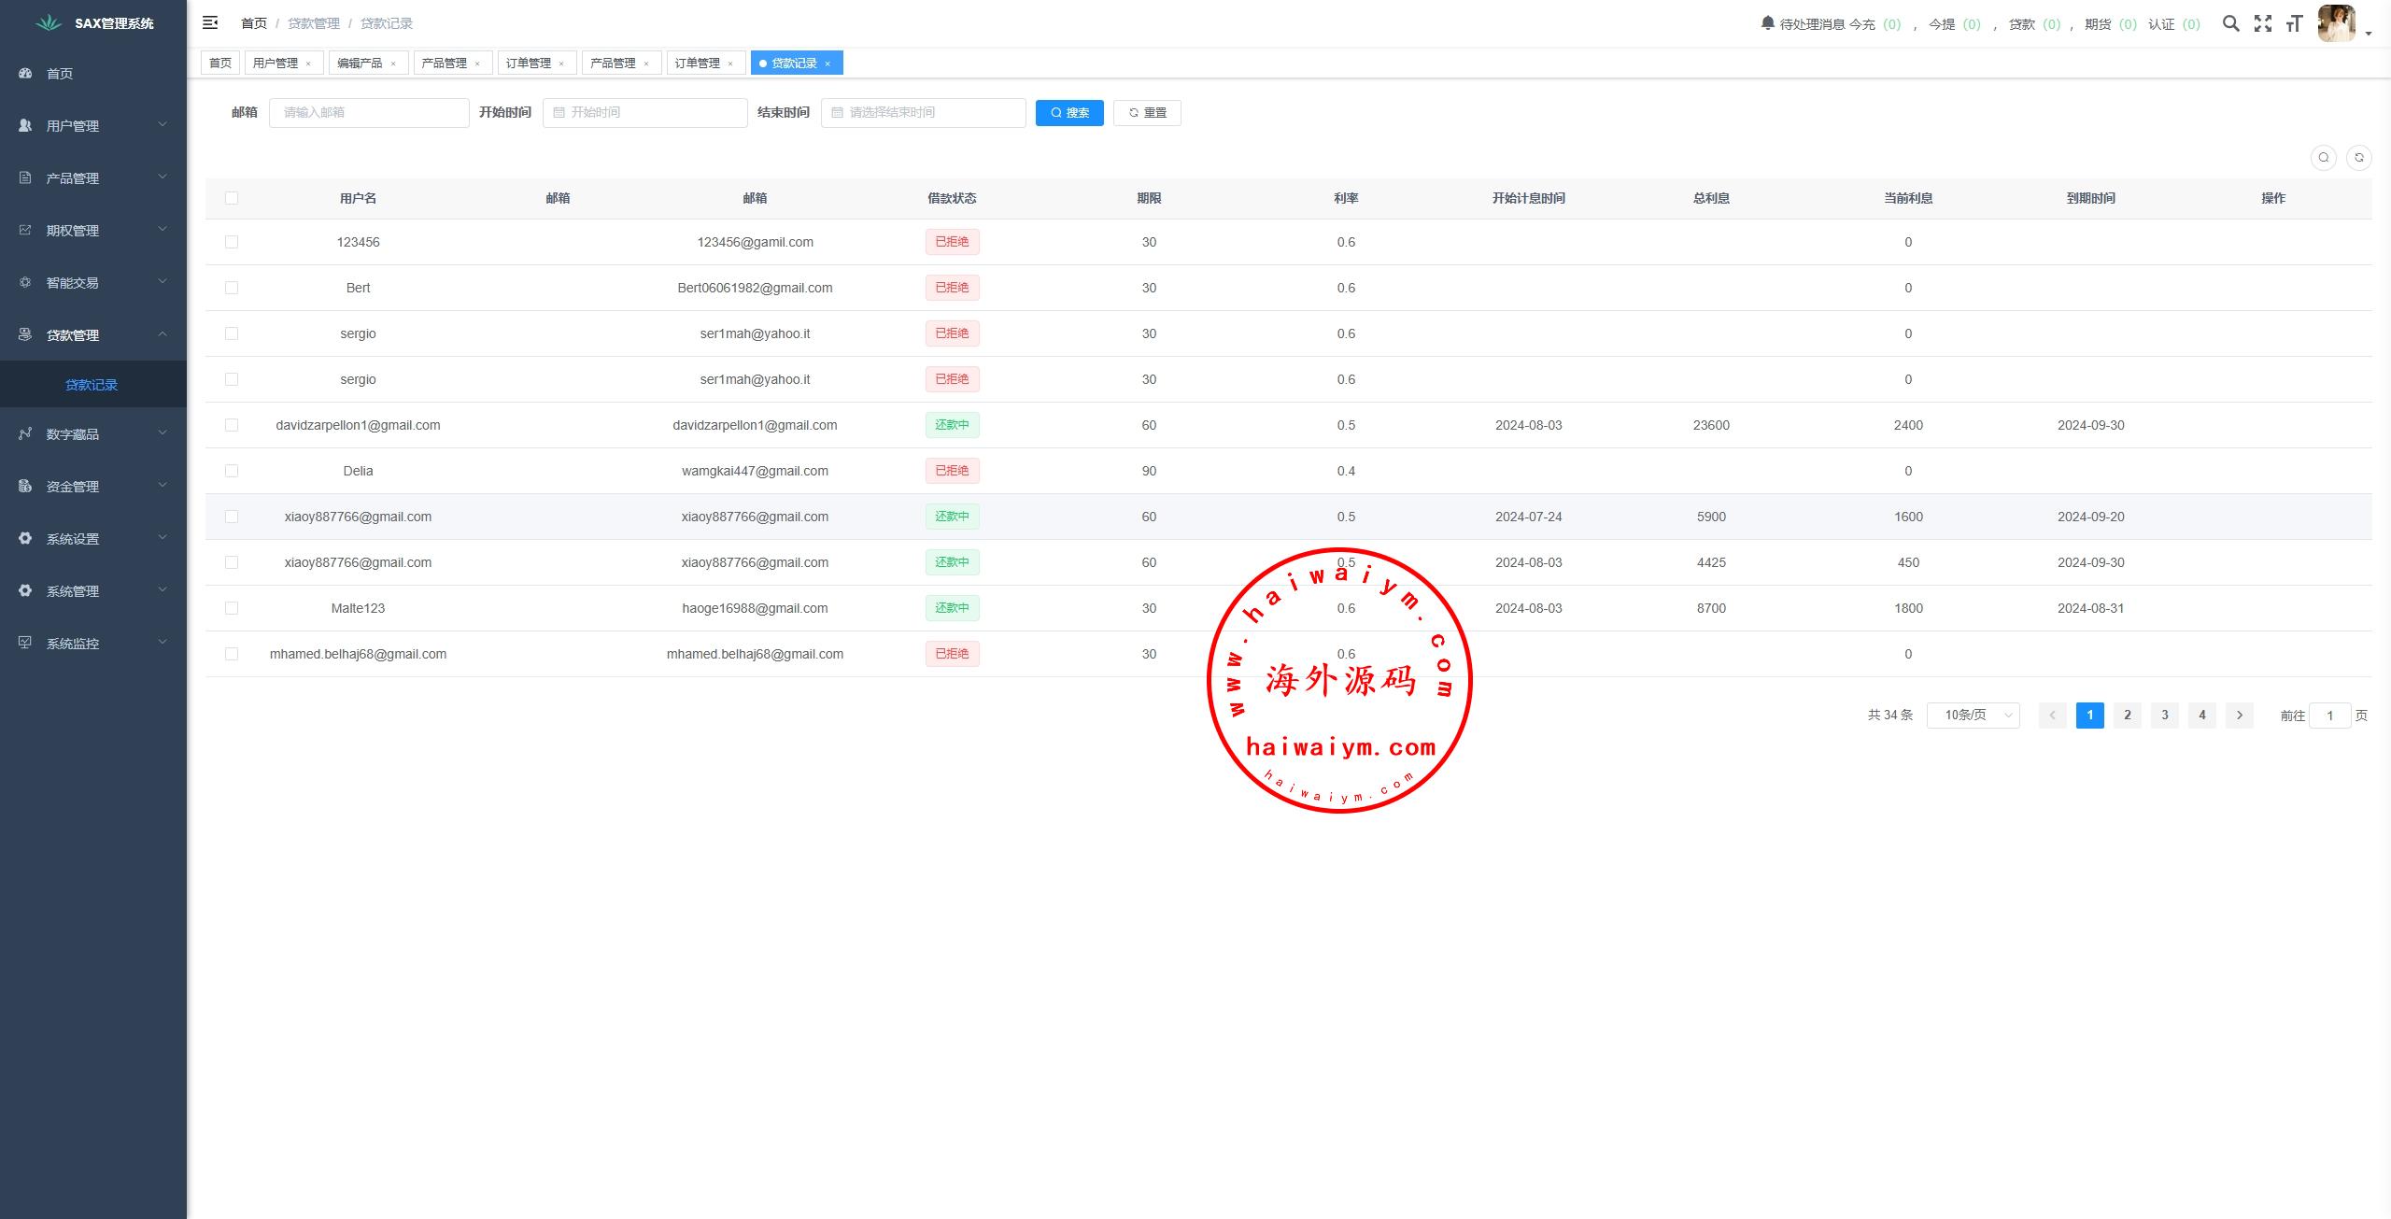The height and width of the screenshot is (1219, 2391).
Task: Open user avatar menu
Action: (x=2338, y=23)
